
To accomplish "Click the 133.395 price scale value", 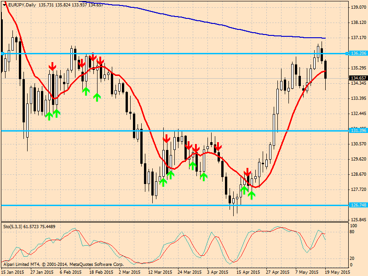I will click(x=358, y=98).
